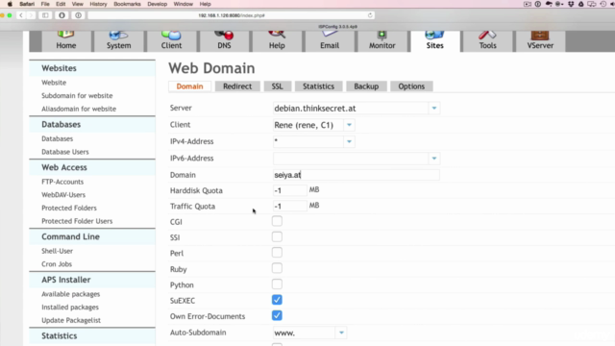Open the Monitor module icon
Screen dimensions: 615x346
[x=382, y=40]
